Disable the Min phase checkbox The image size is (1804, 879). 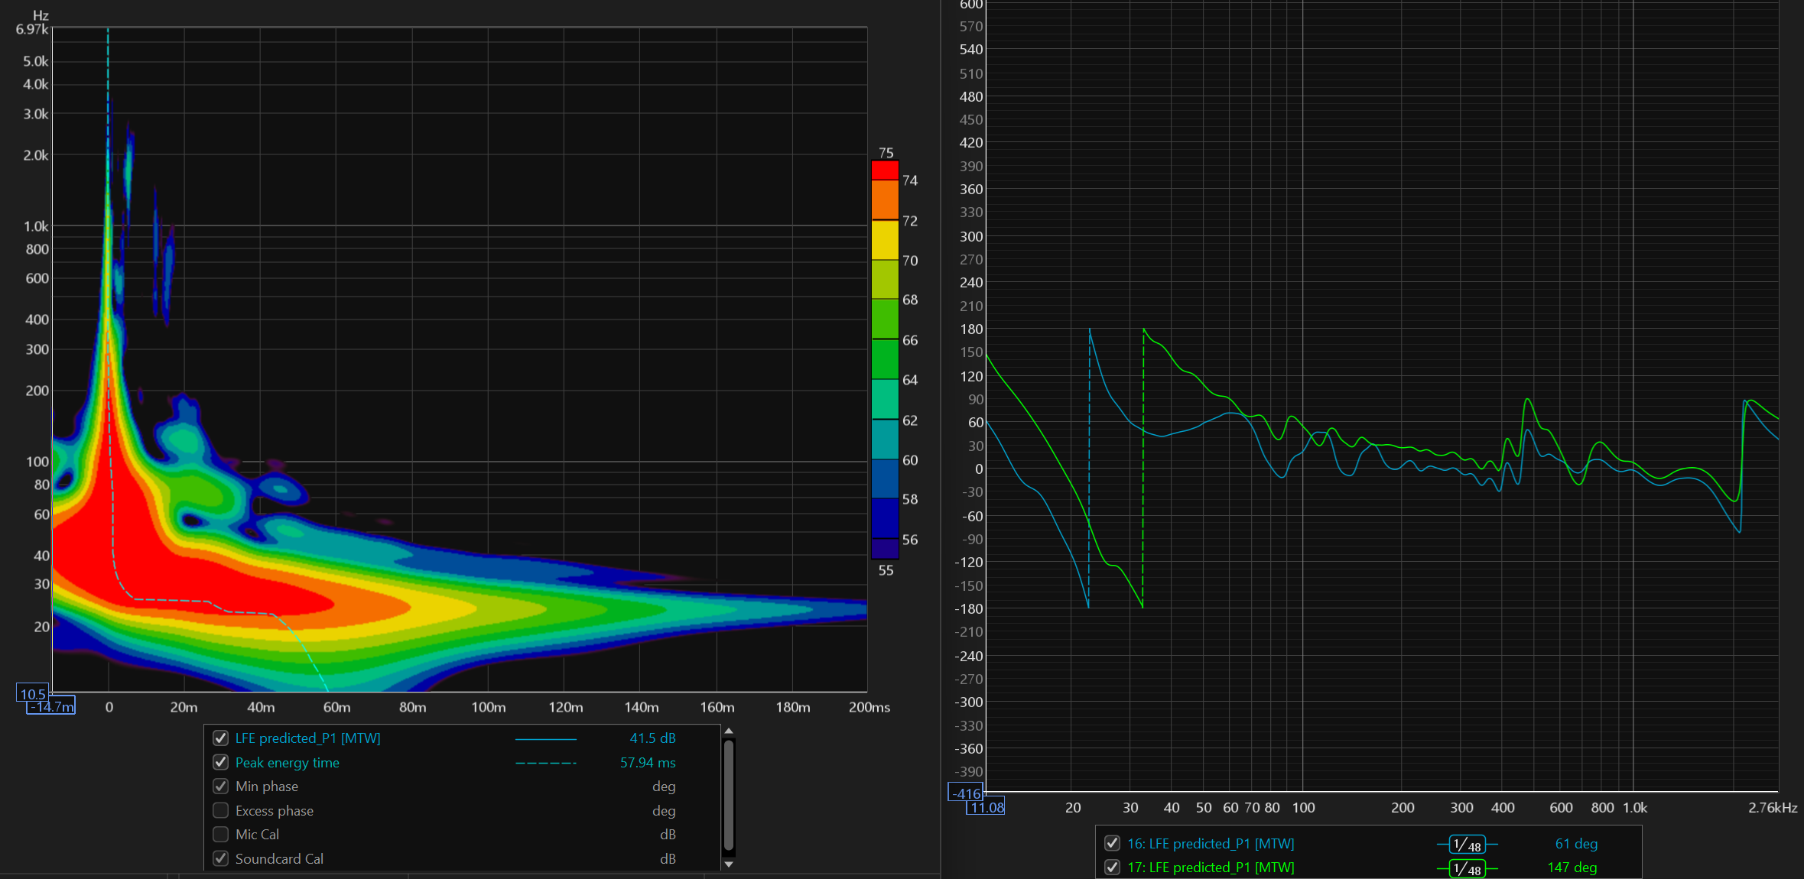[221, 786]
